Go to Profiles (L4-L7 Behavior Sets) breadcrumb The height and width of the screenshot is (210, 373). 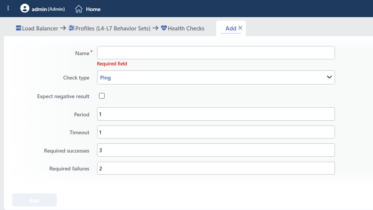coord(113,28)
